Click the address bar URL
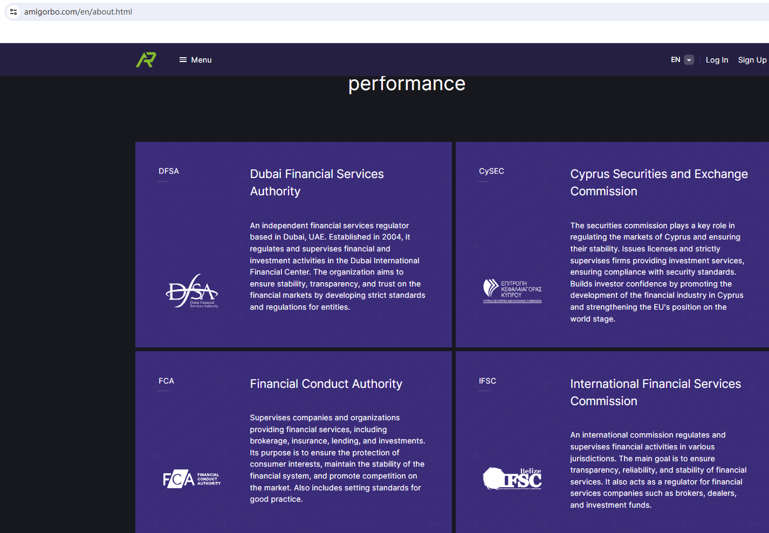The width and height of the screenshot is (769, 533). pyautogui.click(x=78, y=12)
